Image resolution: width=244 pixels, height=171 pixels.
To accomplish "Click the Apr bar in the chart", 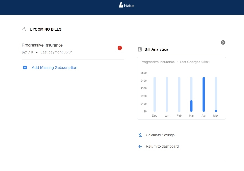I will pyautogui.click(x=204, y=94).
